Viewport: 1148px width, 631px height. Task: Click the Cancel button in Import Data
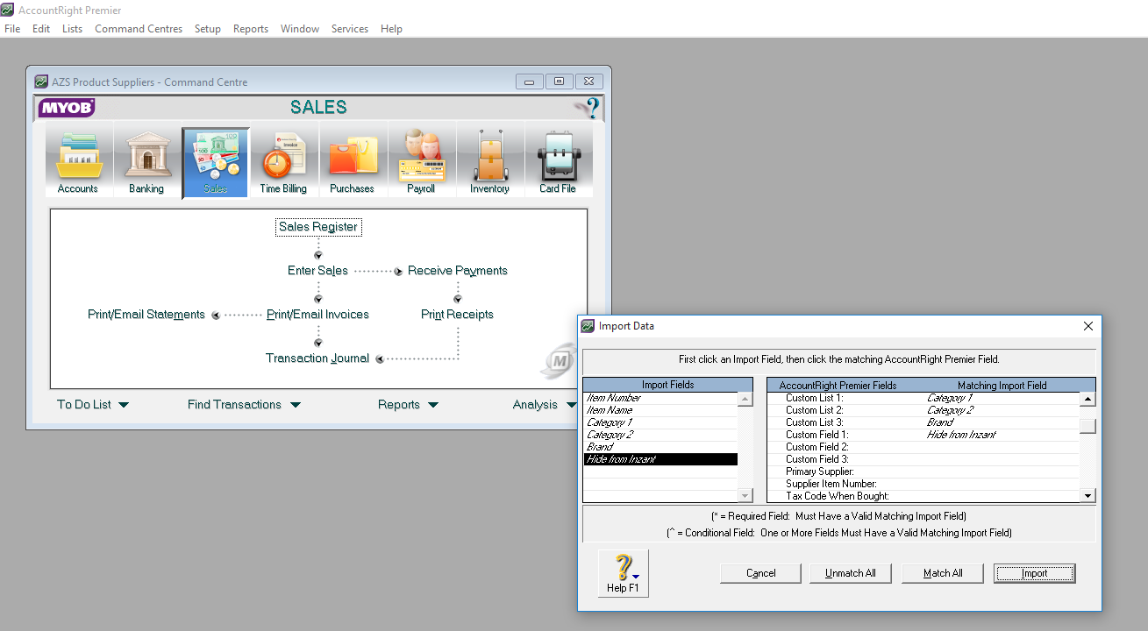pyautogui.click(x=761, y=573)
